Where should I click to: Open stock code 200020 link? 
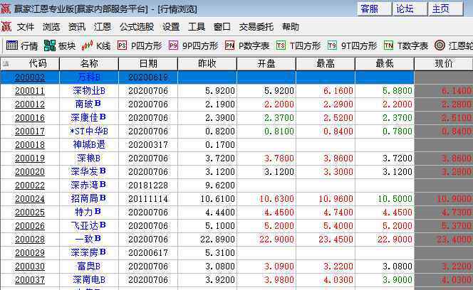[x=30, y=172]
